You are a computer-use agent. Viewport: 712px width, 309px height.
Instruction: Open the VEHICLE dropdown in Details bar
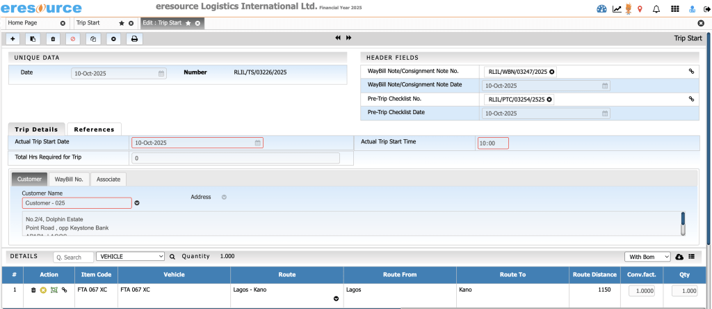(131, 257)
